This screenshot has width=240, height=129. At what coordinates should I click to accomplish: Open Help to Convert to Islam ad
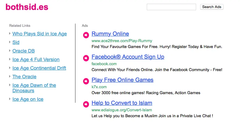[122, 103]
